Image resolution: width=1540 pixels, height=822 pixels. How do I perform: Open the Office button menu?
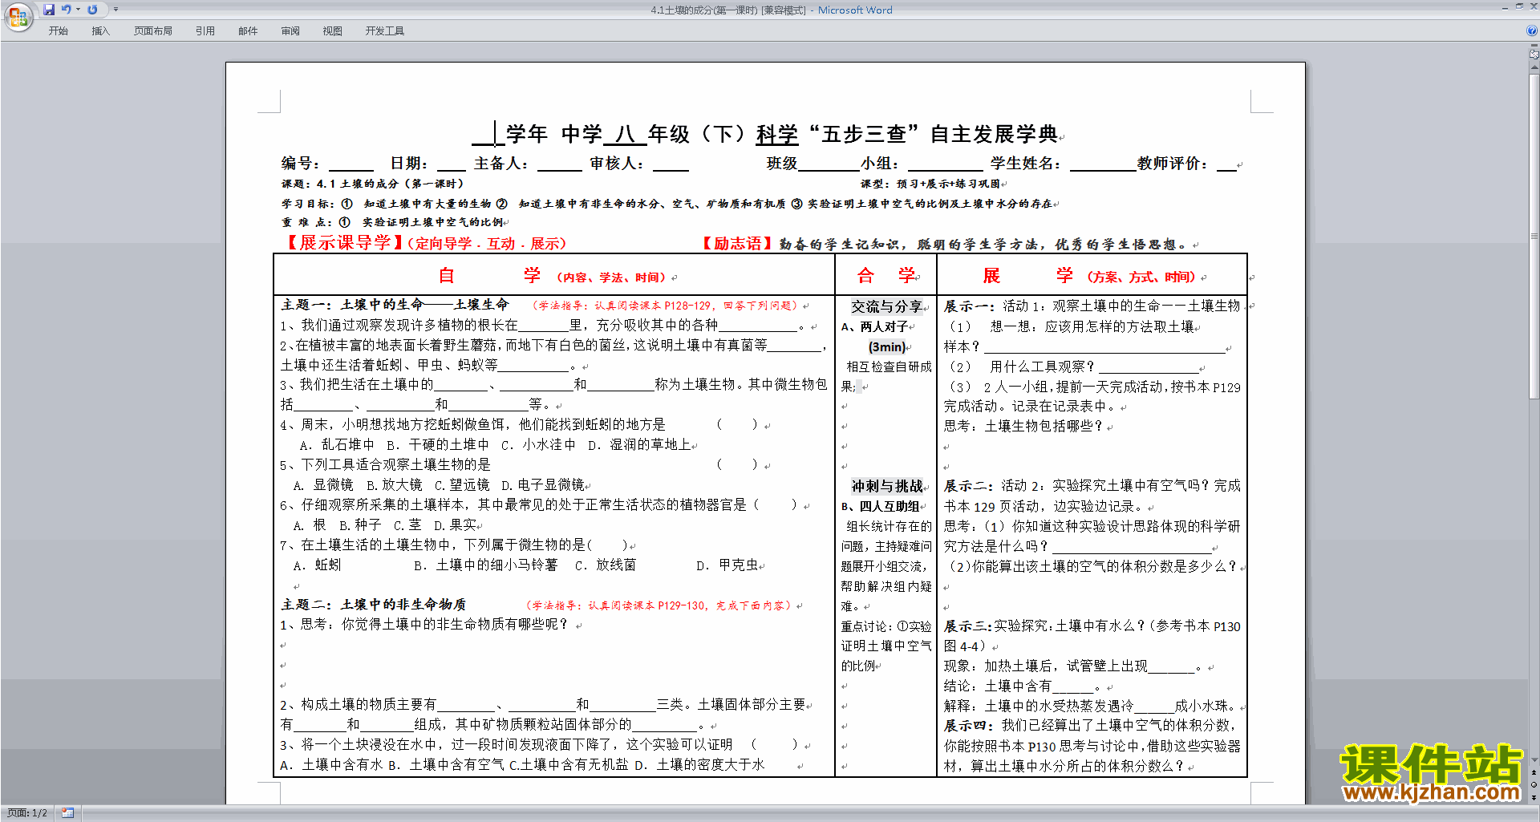(x=18, y=16)
